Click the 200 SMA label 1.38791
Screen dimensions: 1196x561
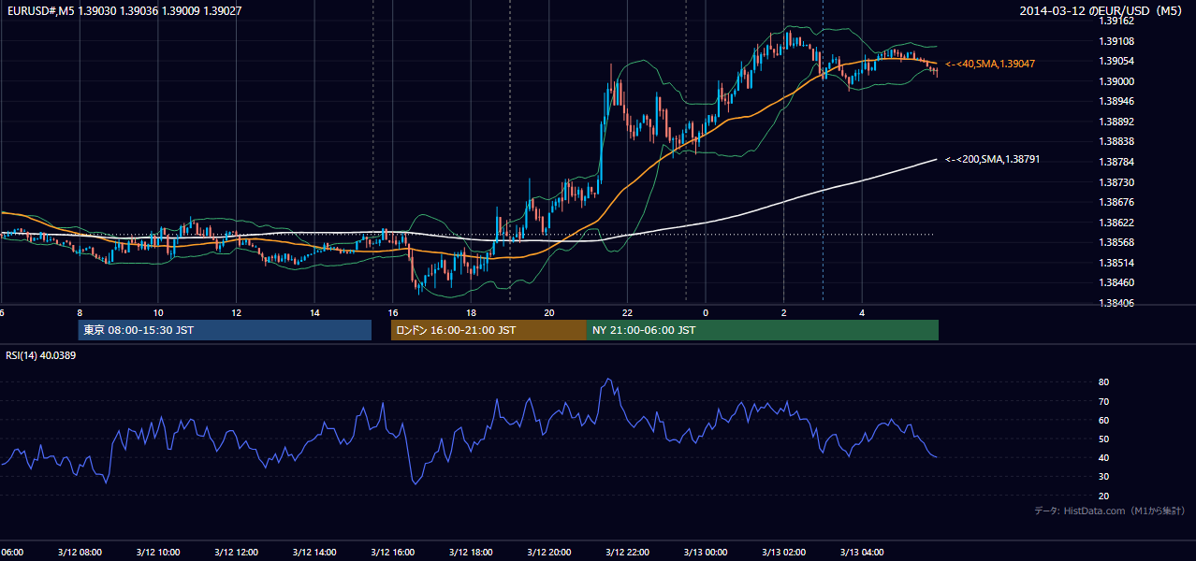coord(992,160)
